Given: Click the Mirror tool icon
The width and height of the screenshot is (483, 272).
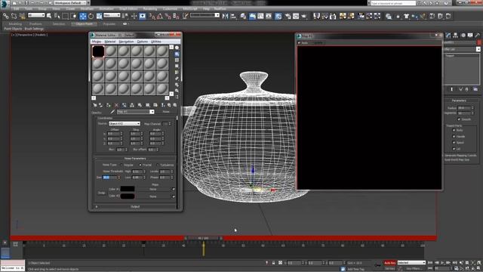Looking at the screenshot, I should [225, 16].
